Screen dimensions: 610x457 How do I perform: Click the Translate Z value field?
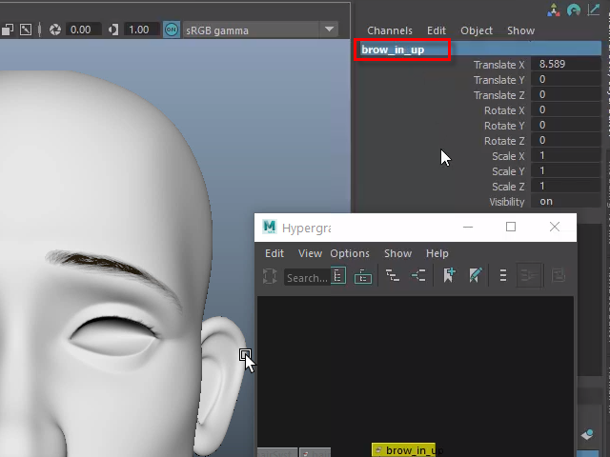565,94
